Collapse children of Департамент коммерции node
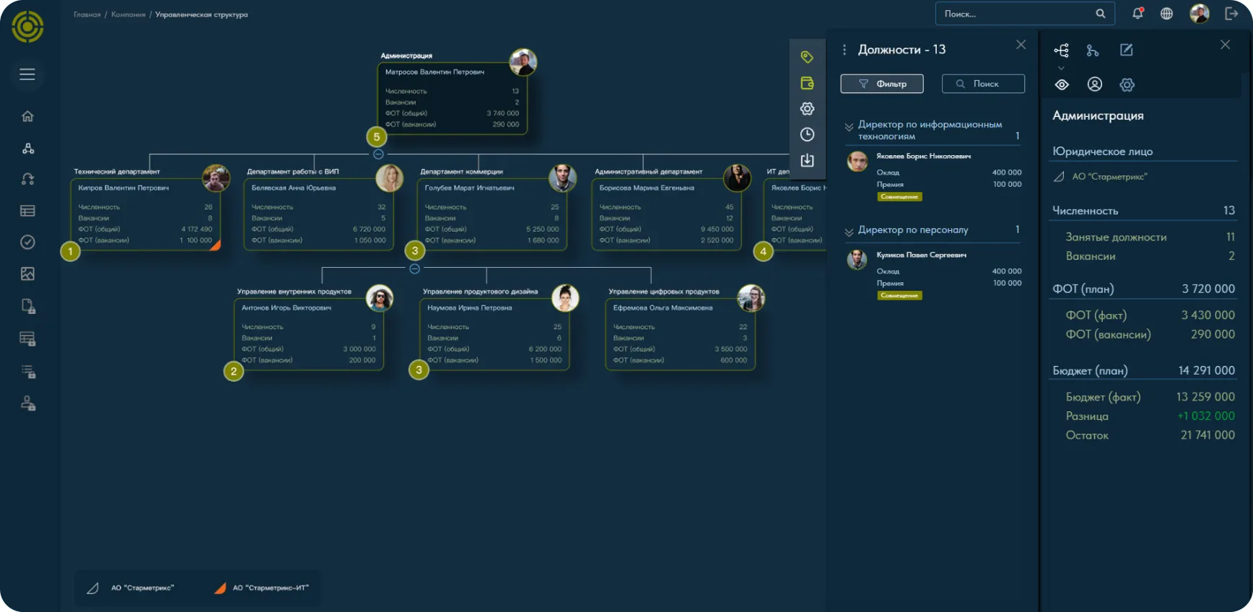Viewport: 1253px width, 612px height. click(x=414, y=268)
